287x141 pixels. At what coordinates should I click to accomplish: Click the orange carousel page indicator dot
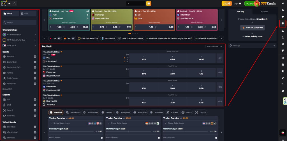click(130, 33)
